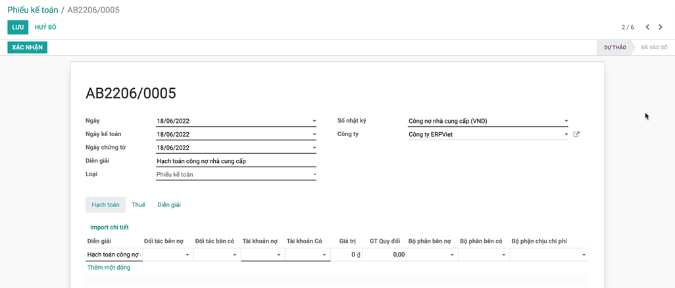Click Import chi tiết link
This screenshot has height=288, width=675.
point(109,228)
